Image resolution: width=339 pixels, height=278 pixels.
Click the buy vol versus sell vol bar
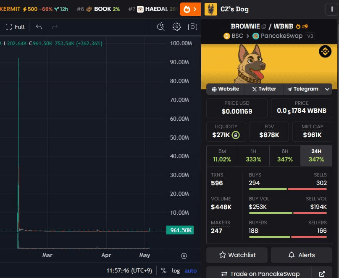(x=288, y=213)
